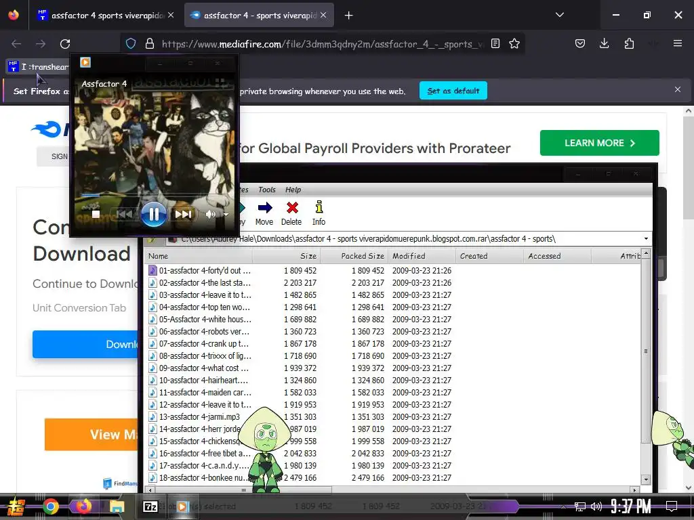Open site security padlock info
Image resolution: width=694 pixels, height=520 pixels.
(150, 43)
